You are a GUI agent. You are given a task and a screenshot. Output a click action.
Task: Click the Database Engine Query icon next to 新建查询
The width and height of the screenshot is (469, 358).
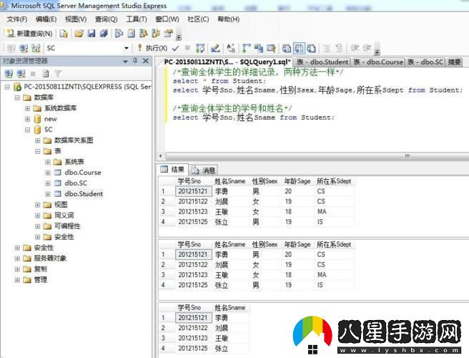point(64,33)
